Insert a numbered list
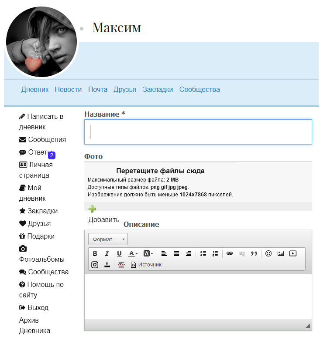Image resolution: width=320 pixels, height=337 pixels. coord(215,253)
